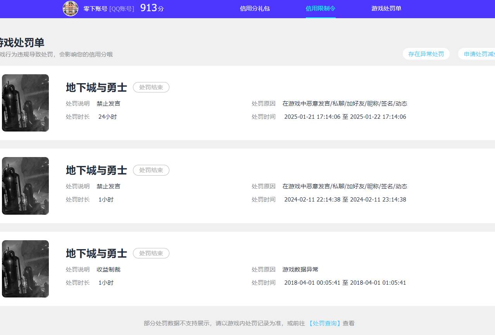This screenshot has width=495, height=335.
Task: Click the 收益制裁 penalty description
Action: tap(109, 269)
